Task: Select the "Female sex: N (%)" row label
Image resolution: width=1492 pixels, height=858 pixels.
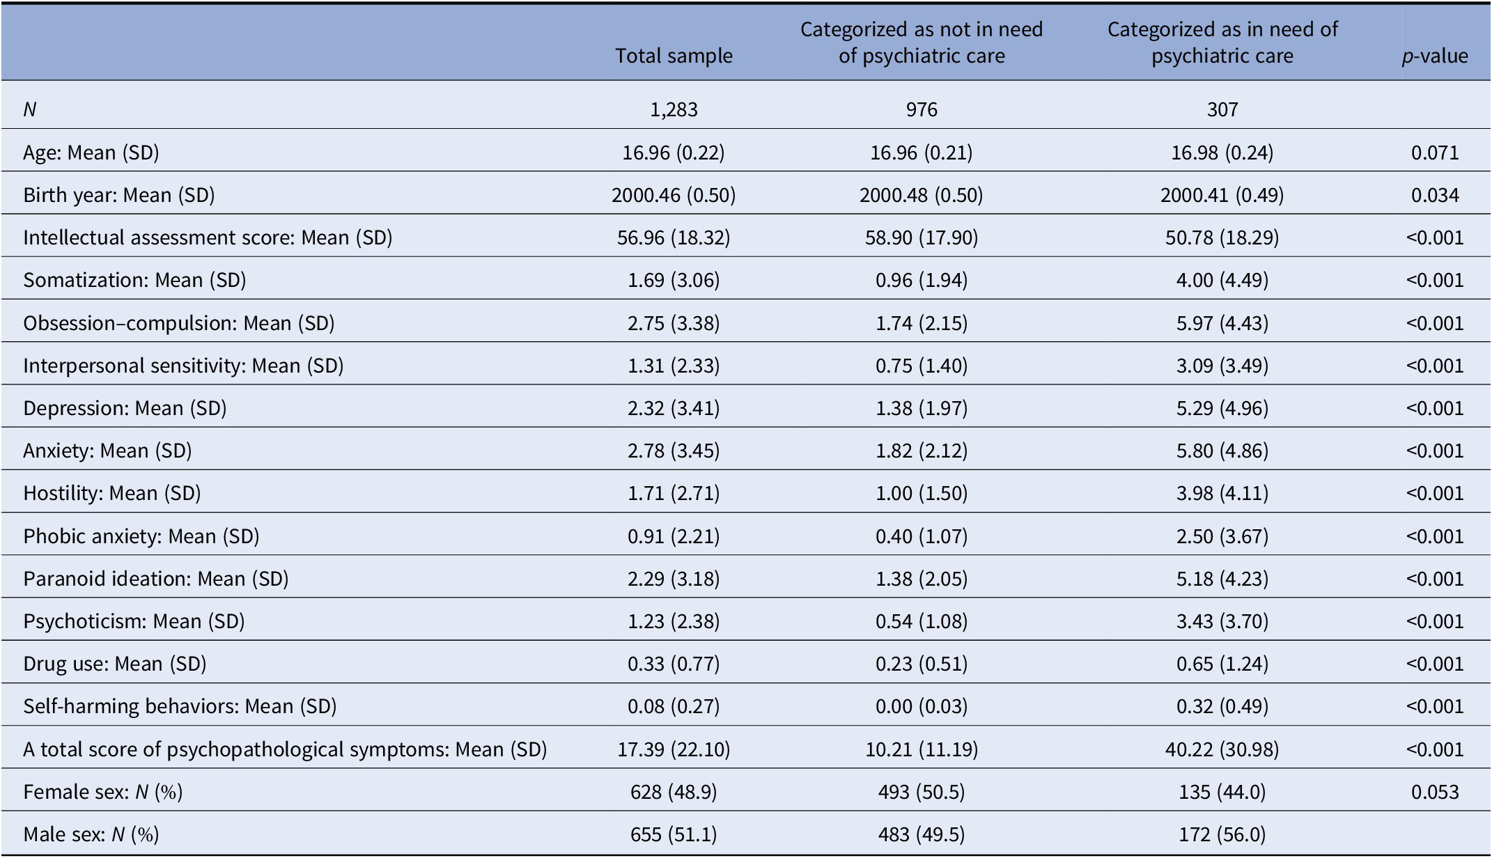Action: 103,792
